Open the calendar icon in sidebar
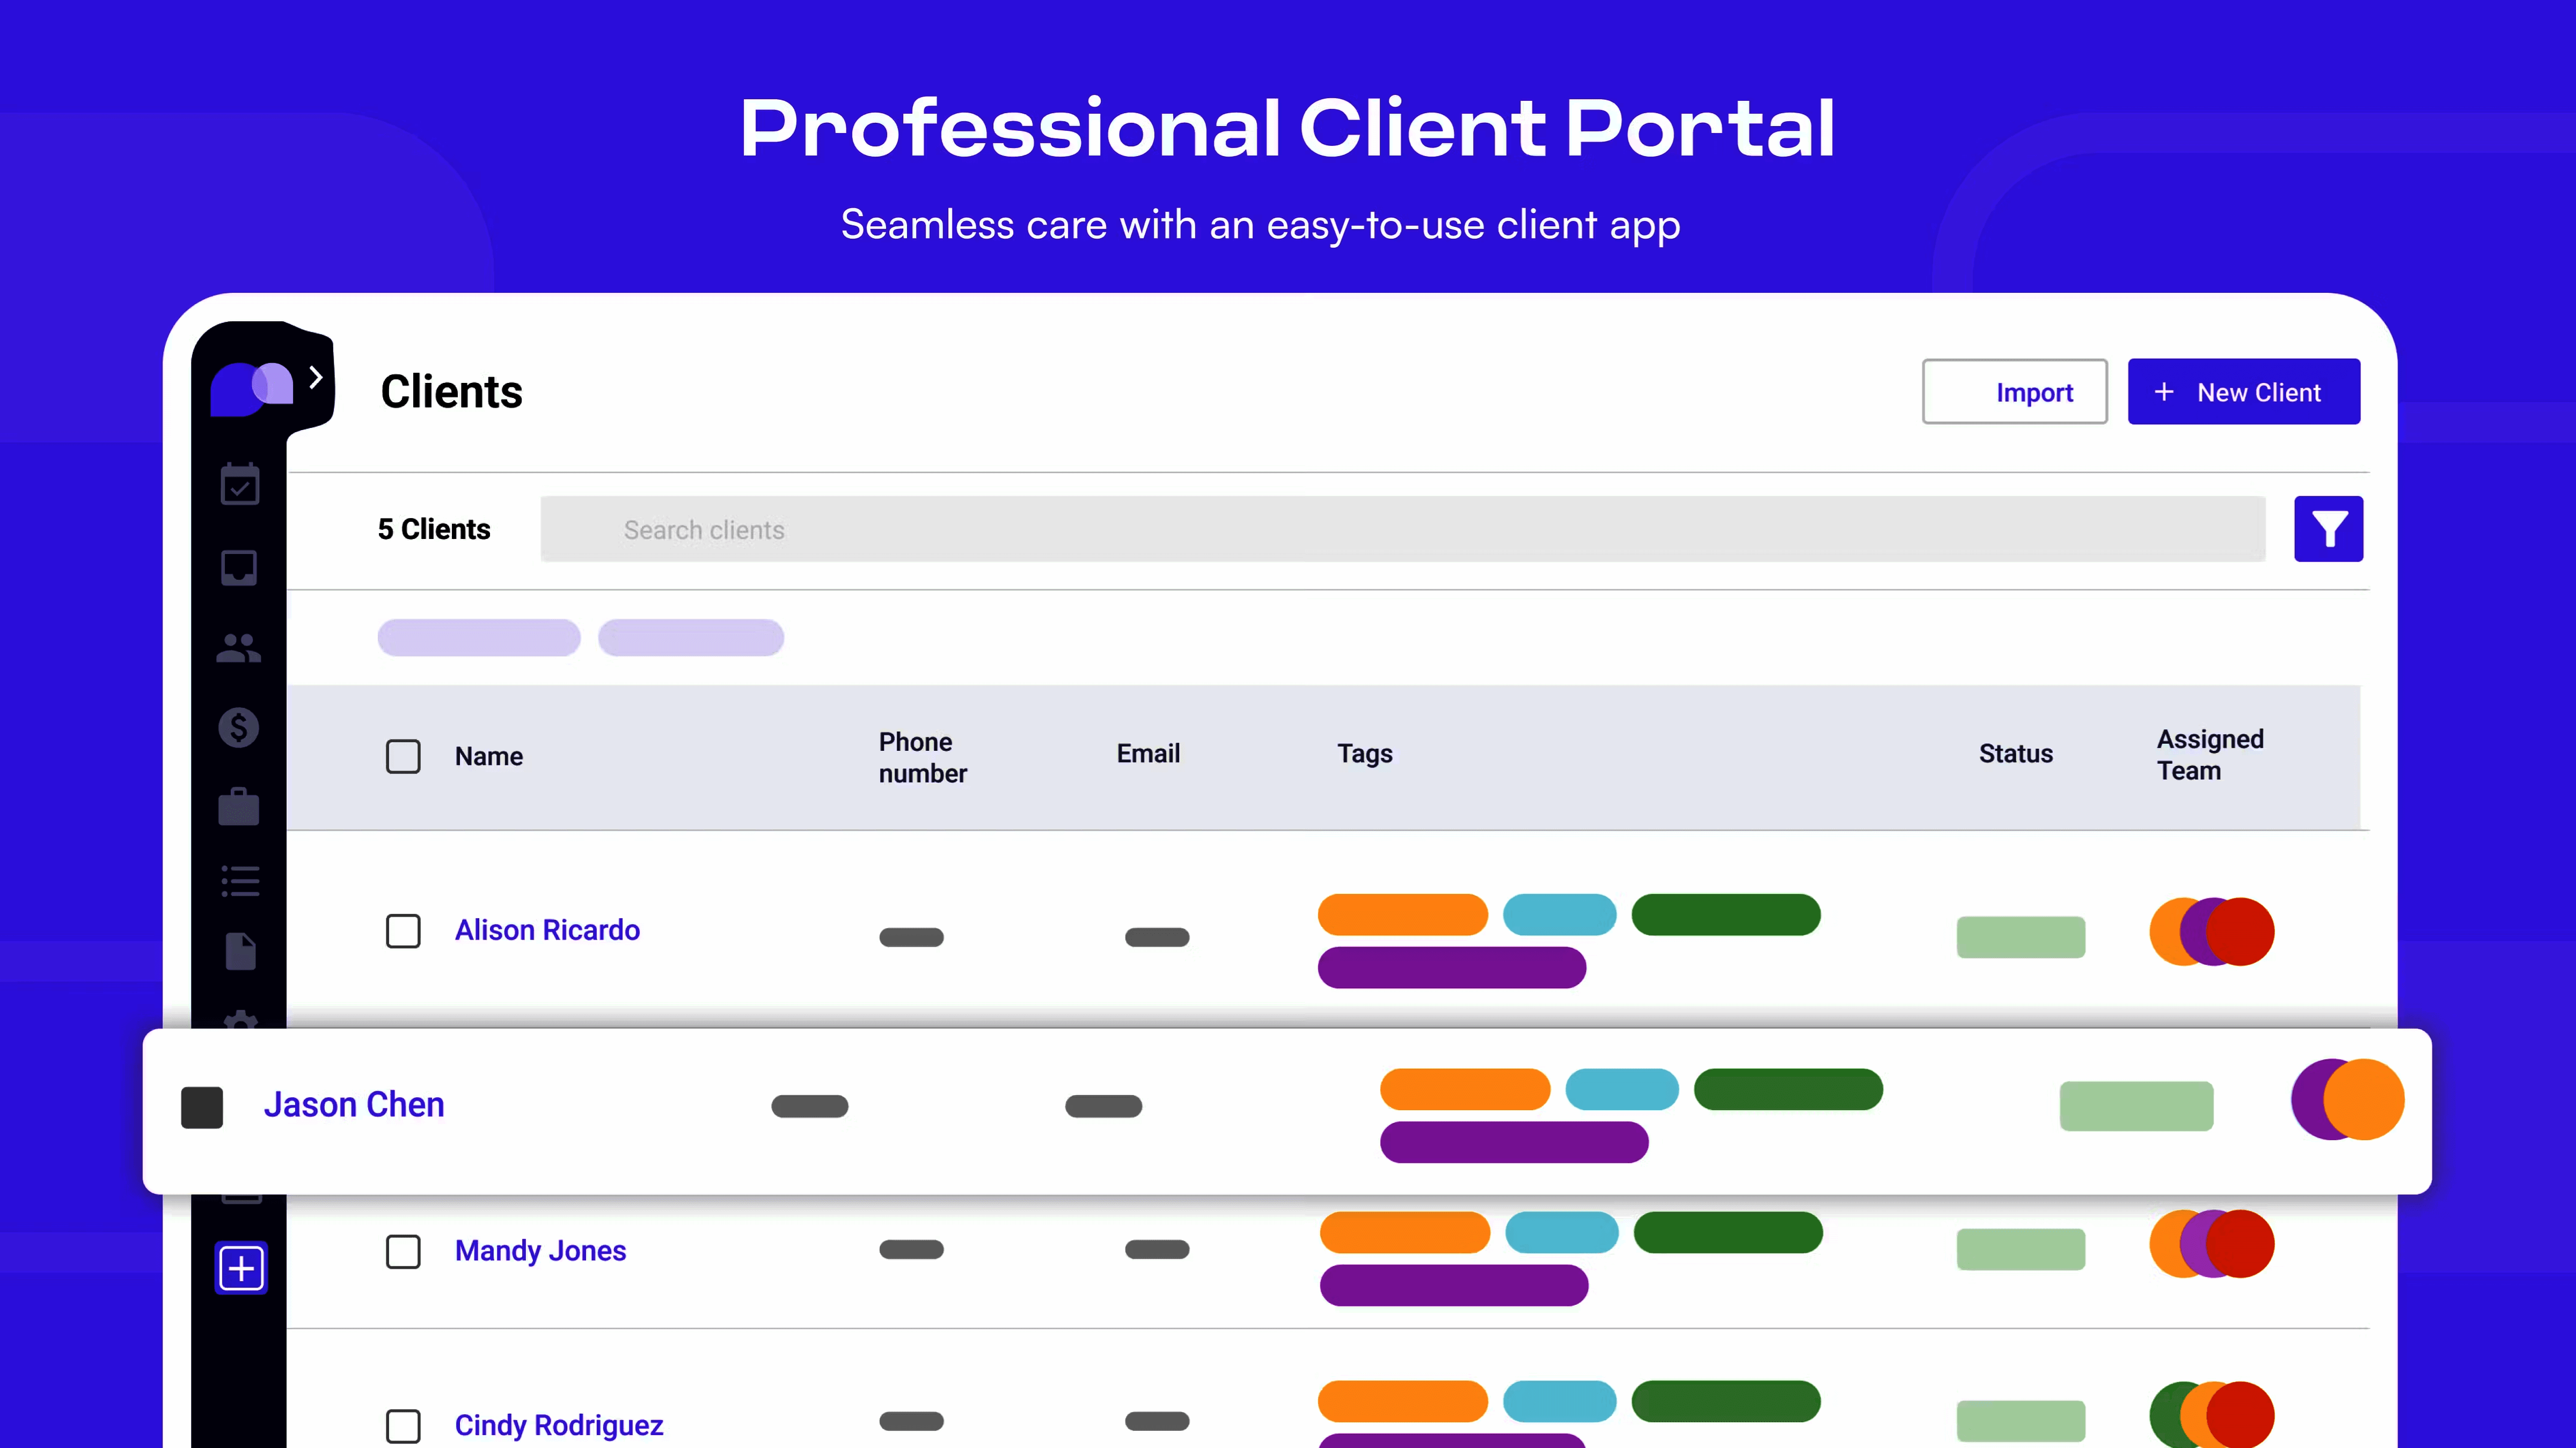 click(240, 485)
